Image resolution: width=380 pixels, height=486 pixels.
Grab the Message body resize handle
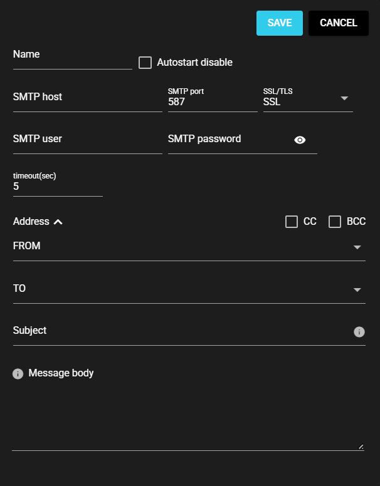coord(361,447)
